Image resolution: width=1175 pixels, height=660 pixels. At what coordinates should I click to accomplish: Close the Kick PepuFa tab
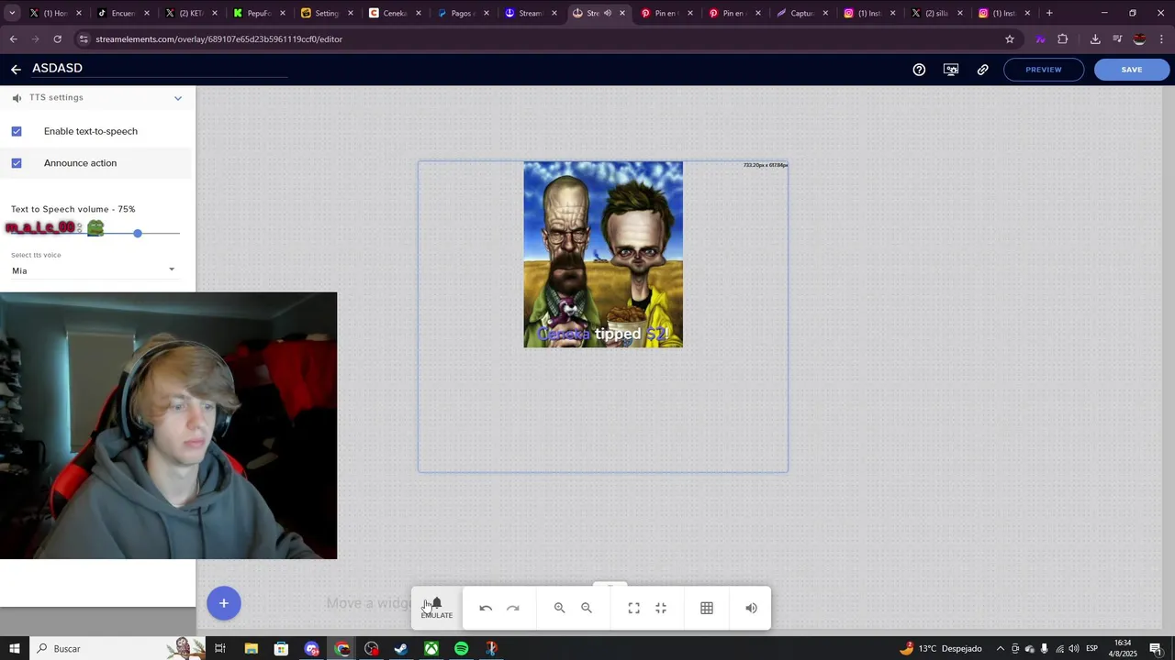282,13
